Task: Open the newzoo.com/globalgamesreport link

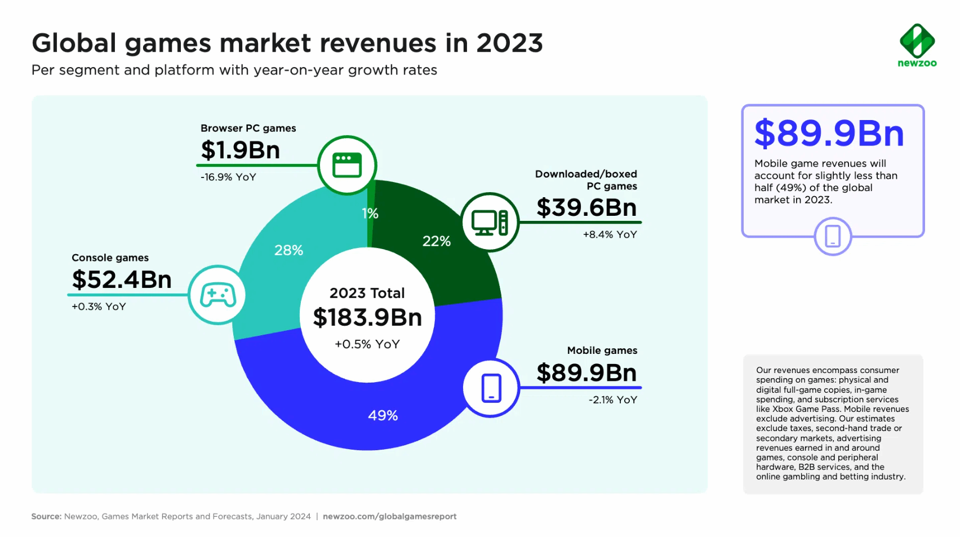Action: point(389,516)
